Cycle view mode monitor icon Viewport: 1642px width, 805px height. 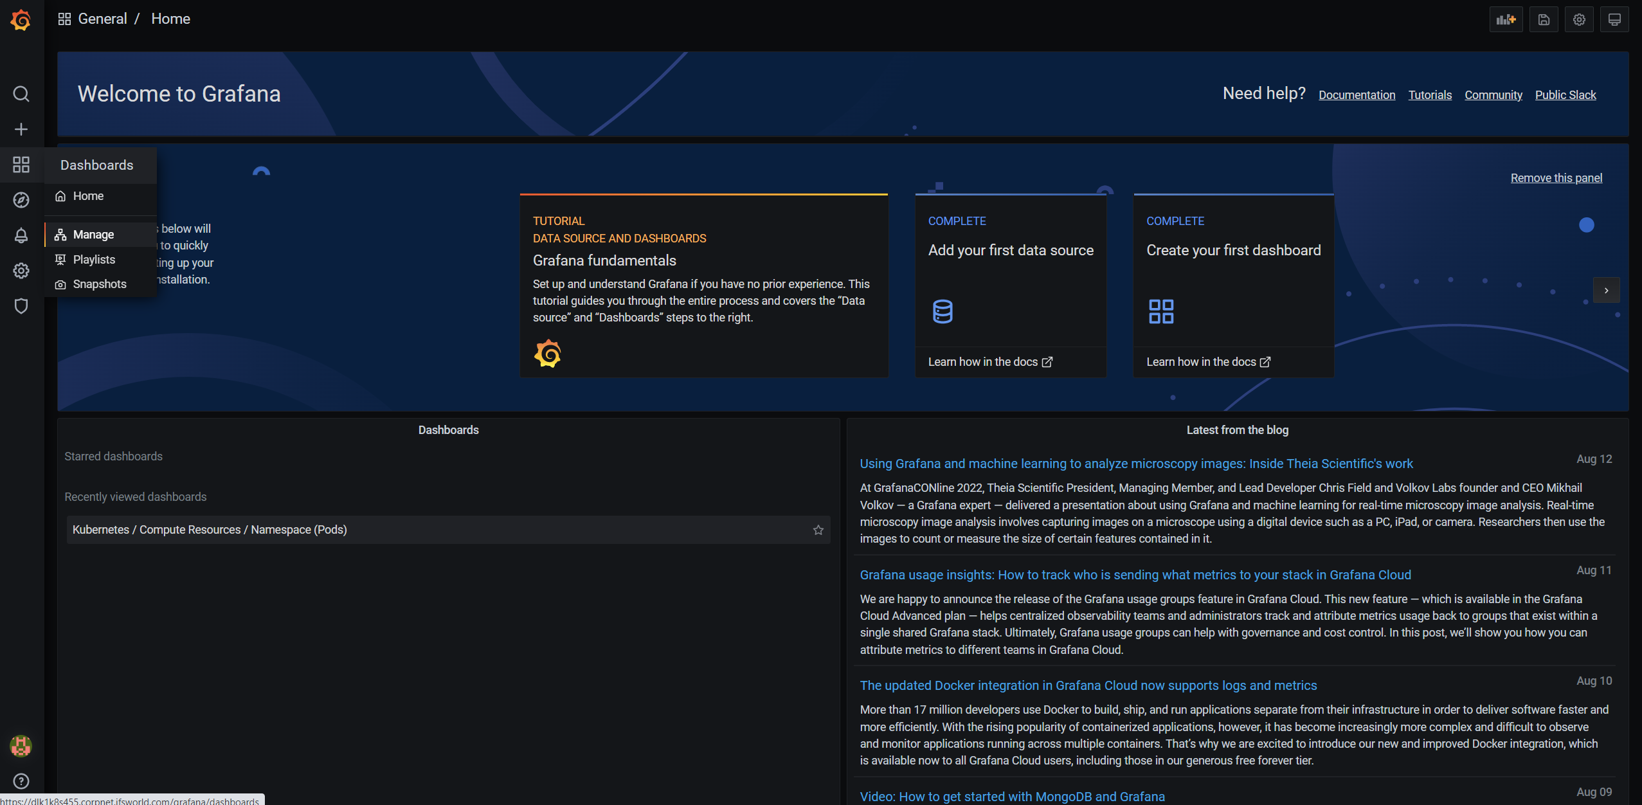(x=1614, y=19)
